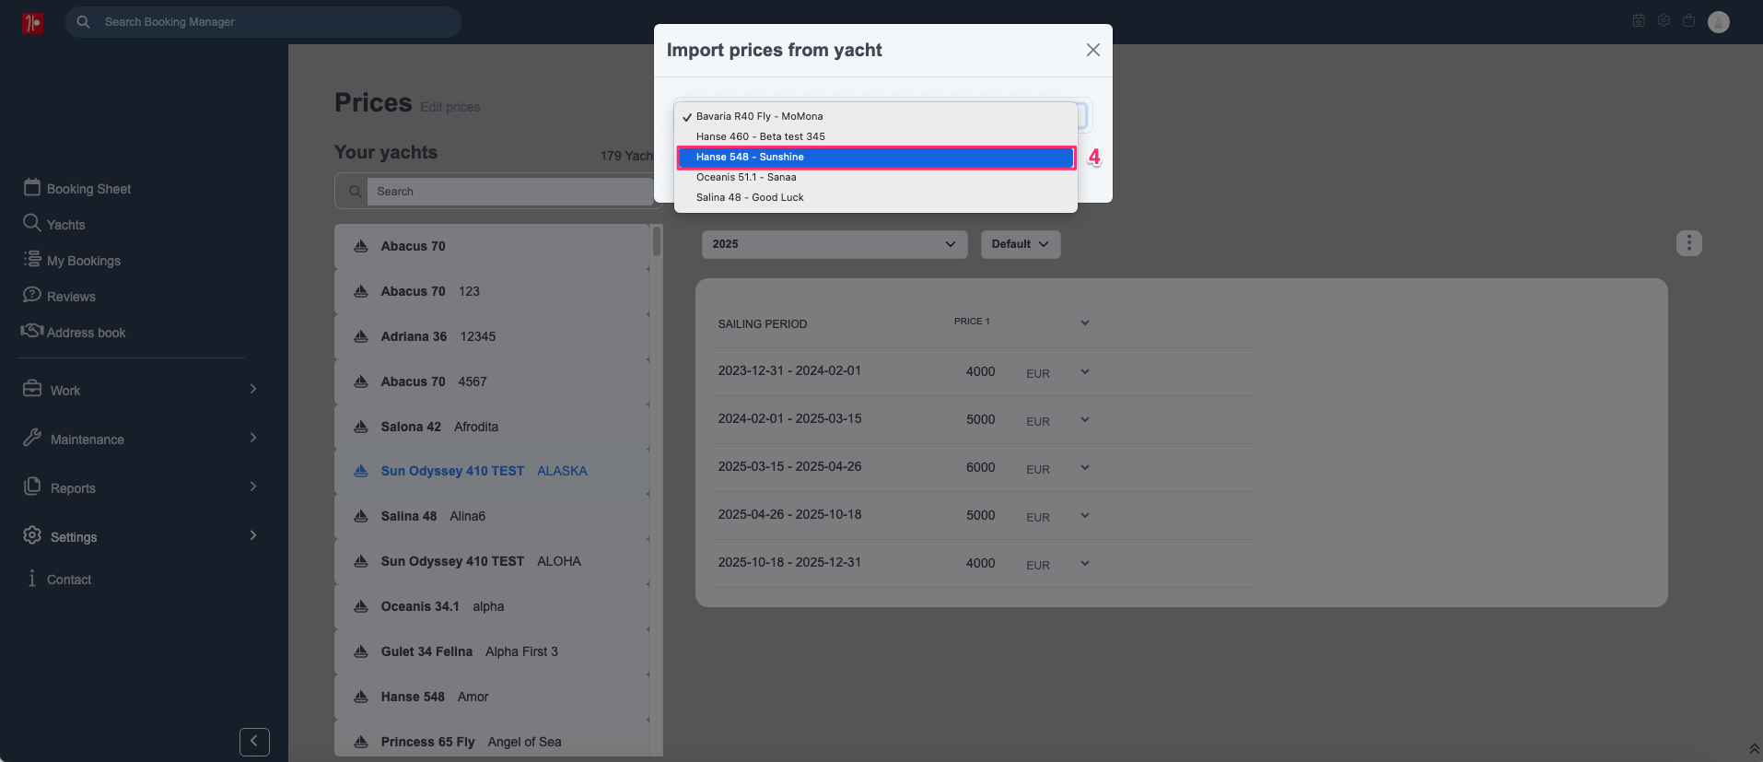Click the SAILING PERIOD column header
The width and height of the screenshot is (1763, 762).
pos(763,324)
